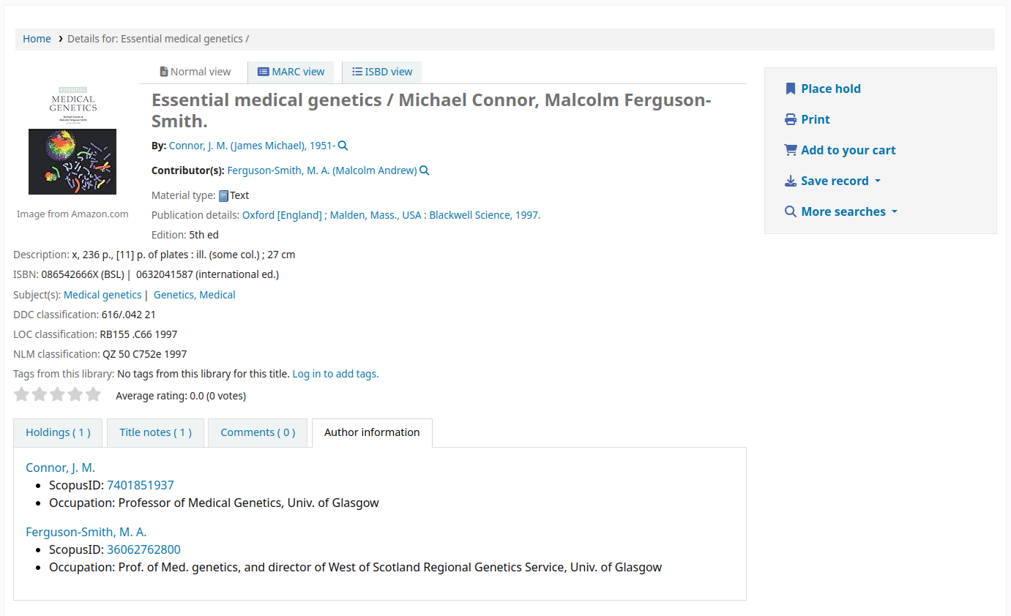The height and width of the screenshot is (616, 1011).
Task: Select the Add to your cart icon
Action: (791, 149)
